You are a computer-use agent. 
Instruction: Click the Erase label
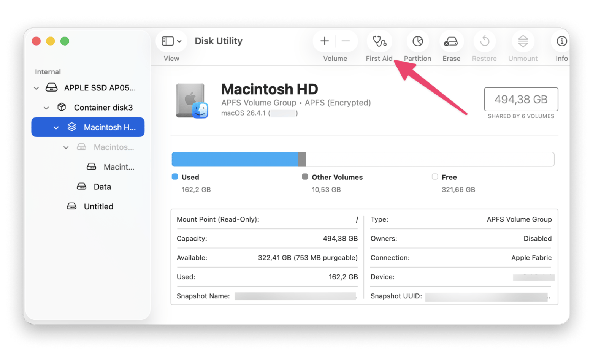click(451, 59)
